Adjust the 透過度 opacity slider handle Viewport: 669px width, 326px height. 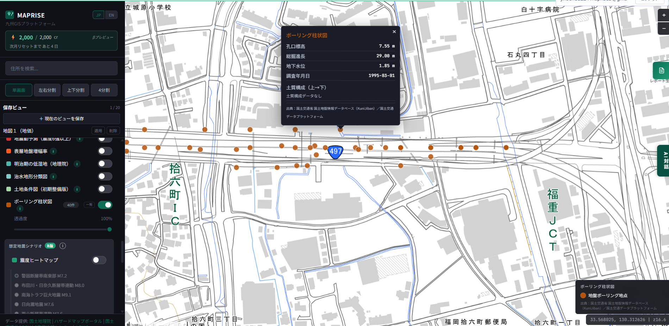click(110, 229)
